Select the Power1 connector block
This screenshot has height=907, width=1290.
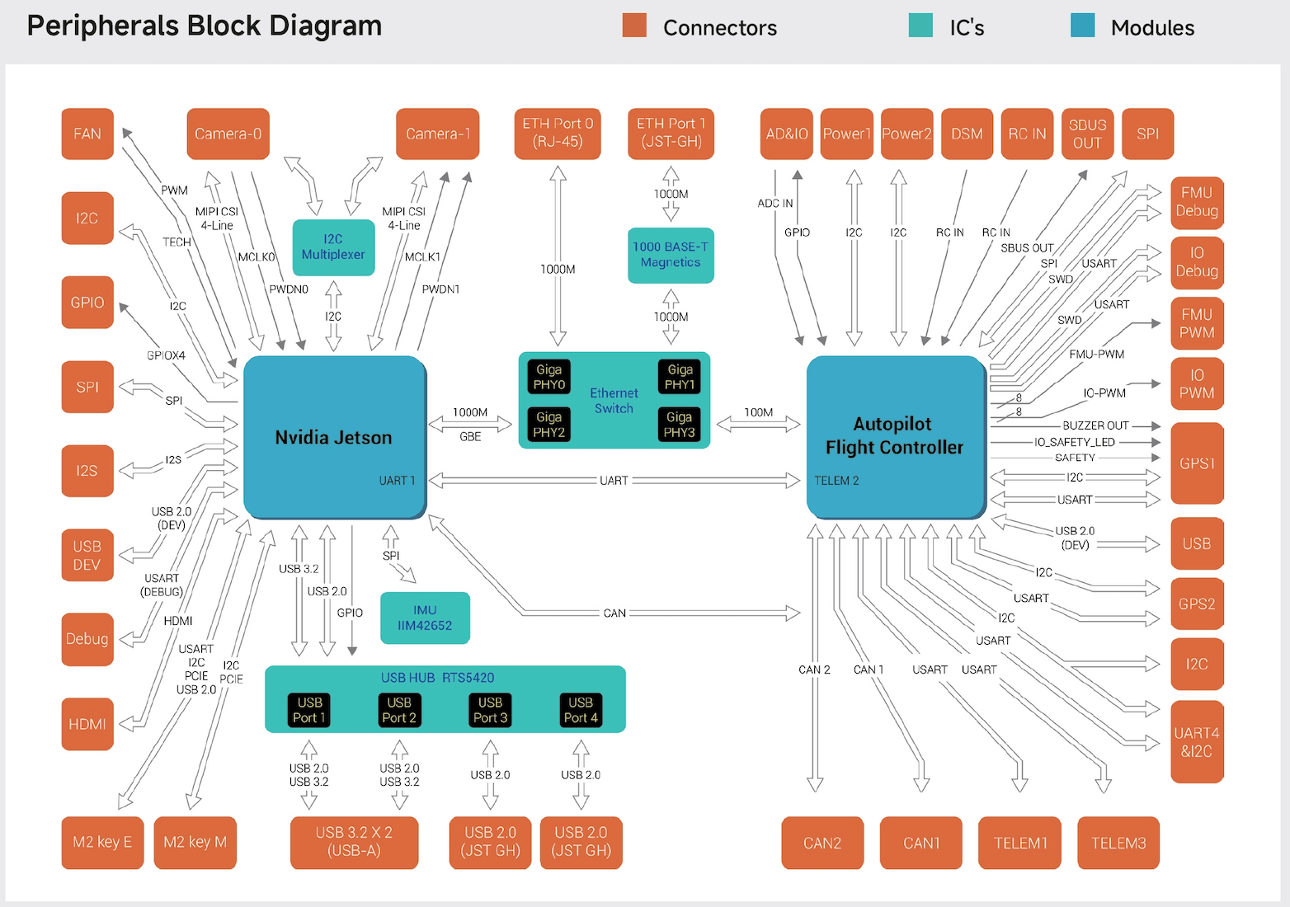point(847,134)
